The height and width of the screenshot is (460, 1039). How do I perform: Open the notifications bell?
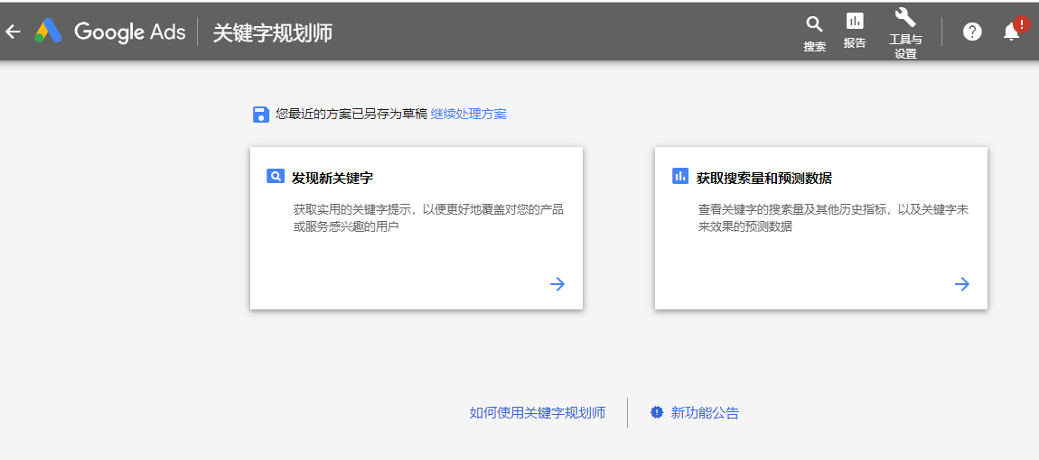click(x=1011, y=32)
